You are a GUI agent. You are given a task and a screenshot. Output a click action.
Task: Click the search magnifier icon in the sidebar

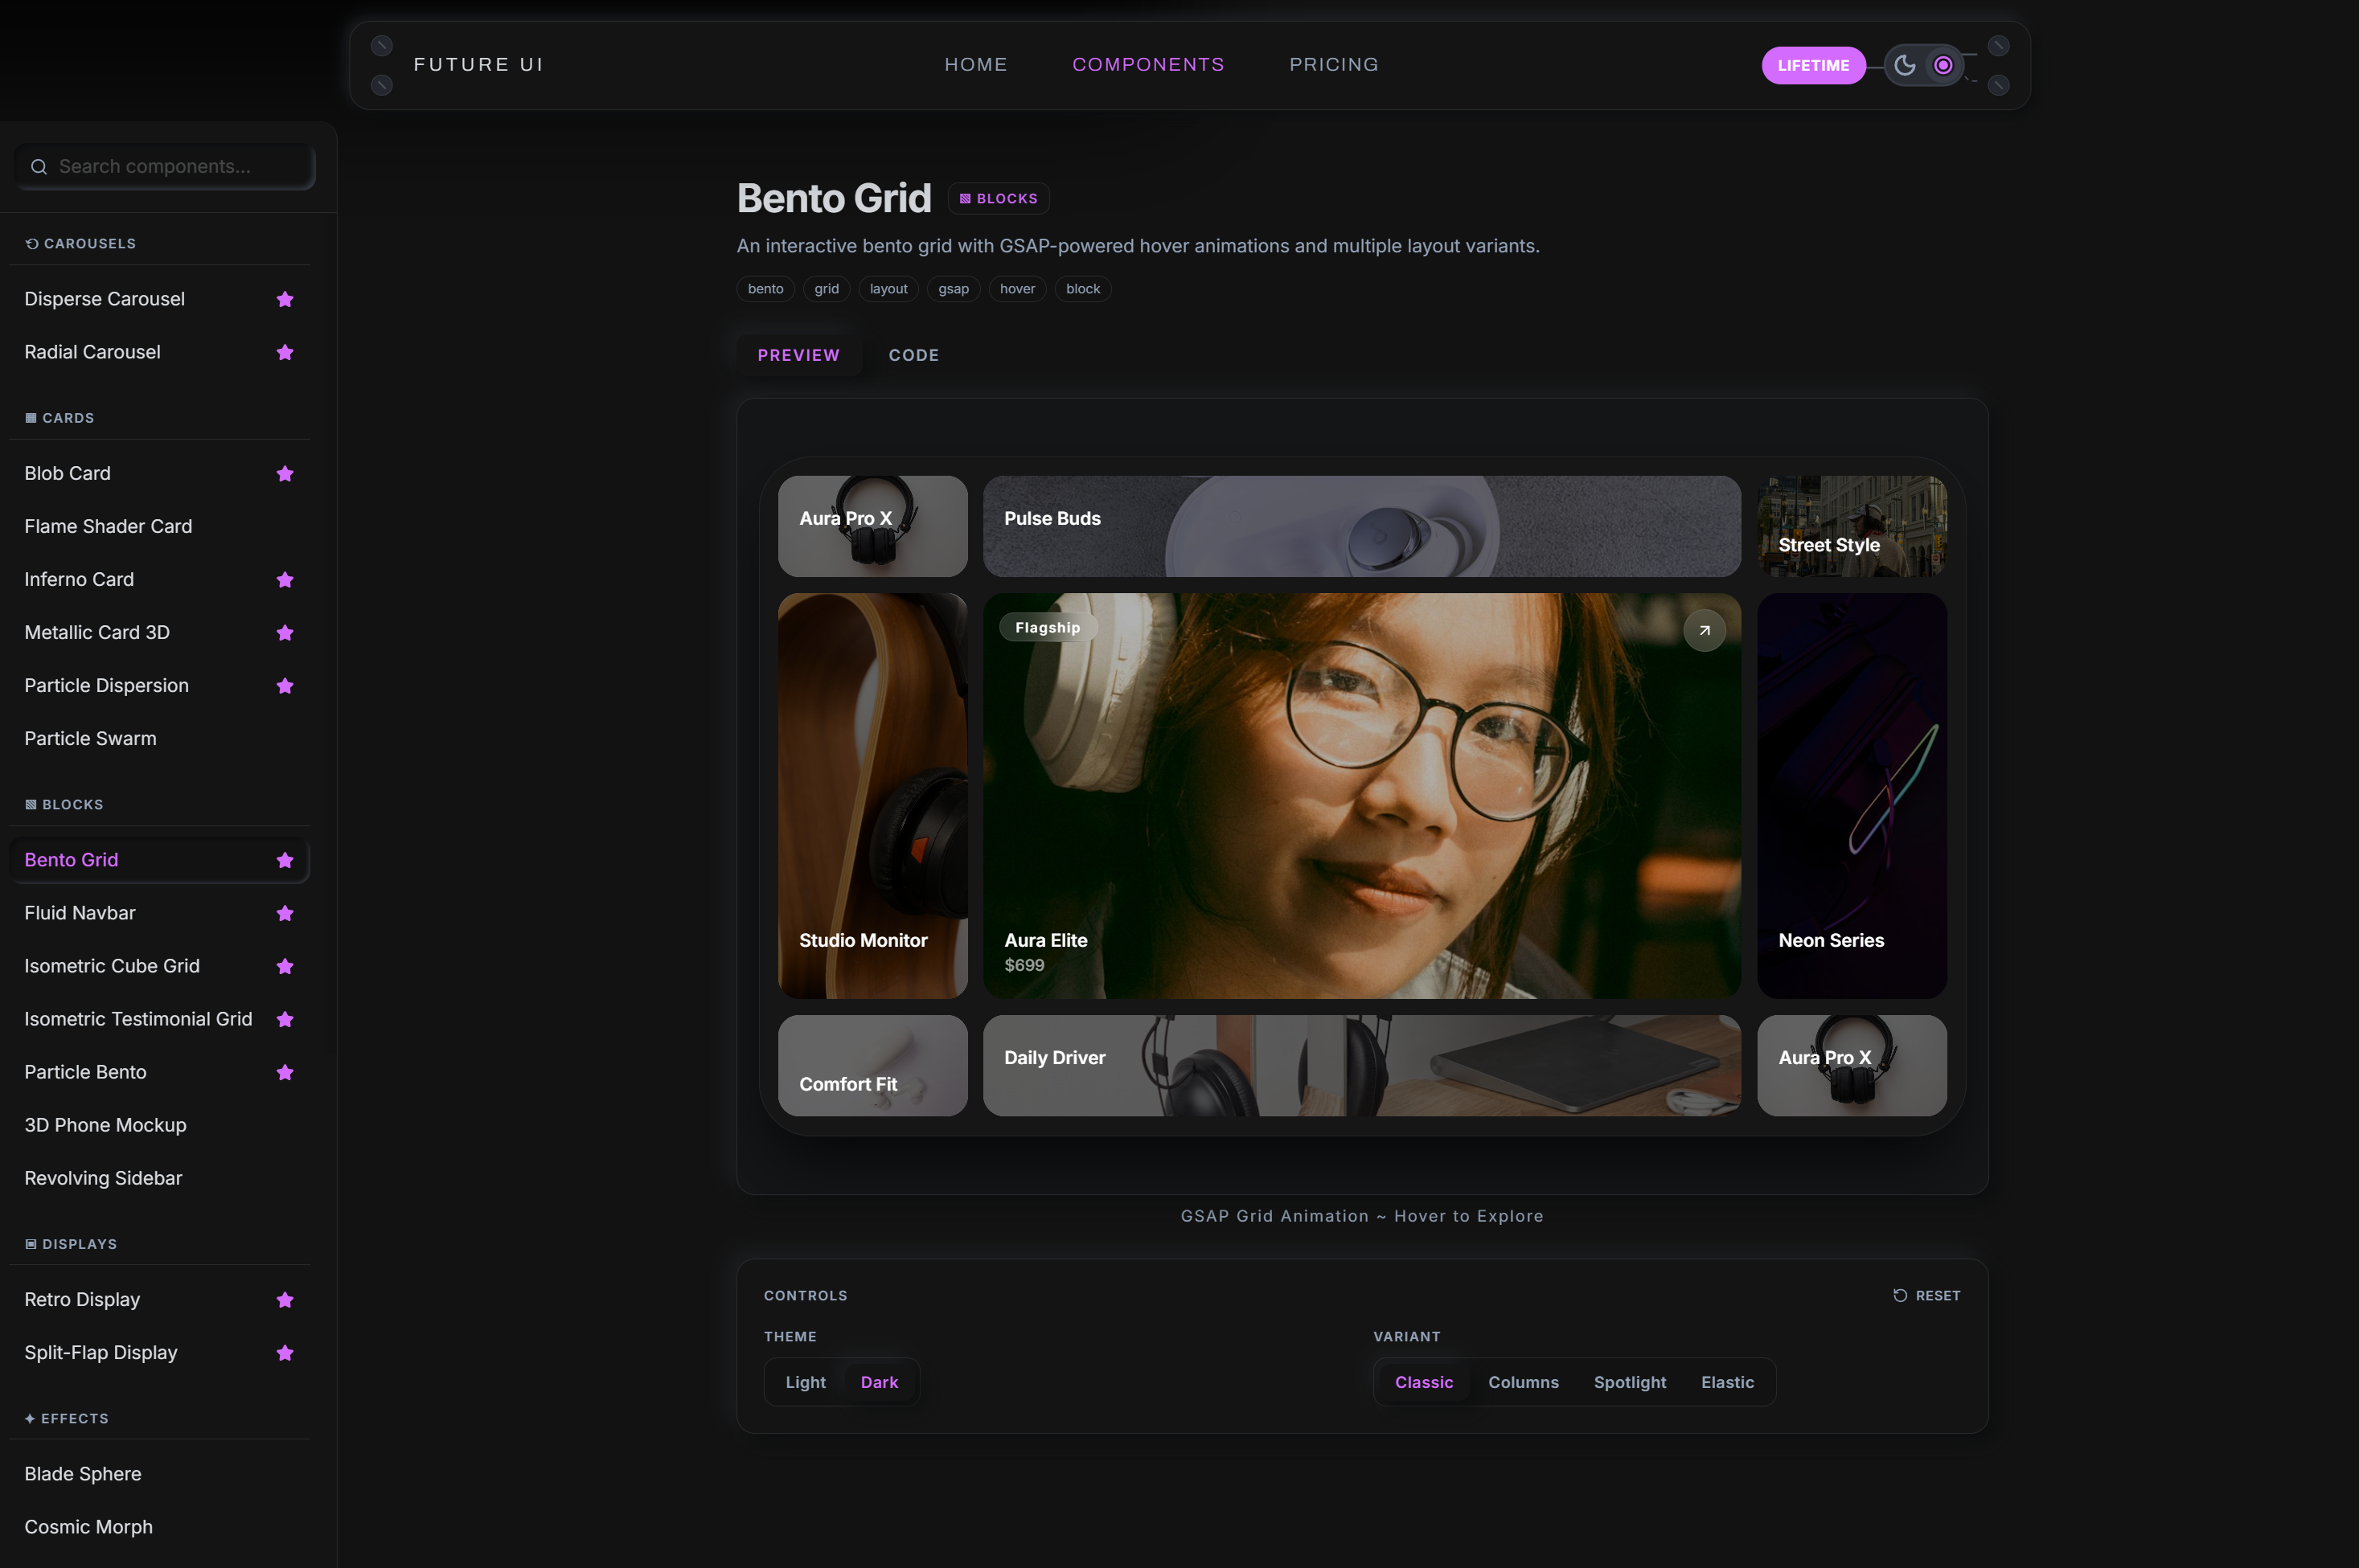coord(39,166)
